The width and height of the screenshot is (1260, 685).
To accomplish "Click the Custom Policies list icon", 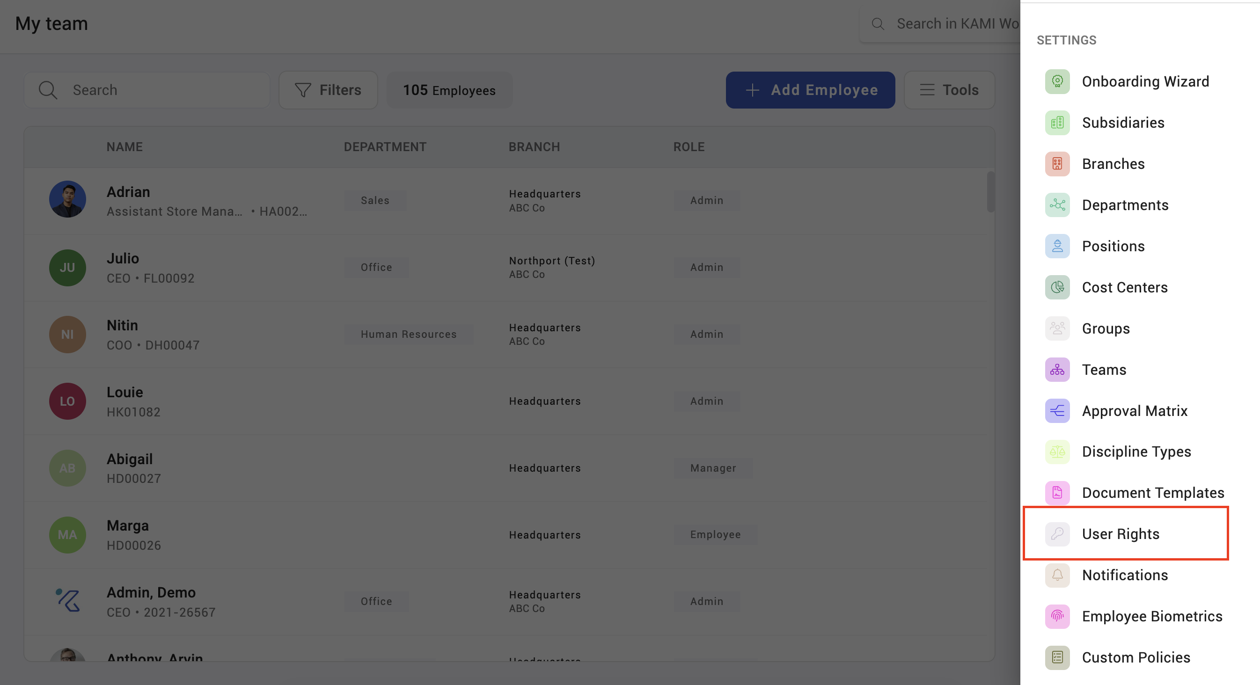I will pos(1057,657).
